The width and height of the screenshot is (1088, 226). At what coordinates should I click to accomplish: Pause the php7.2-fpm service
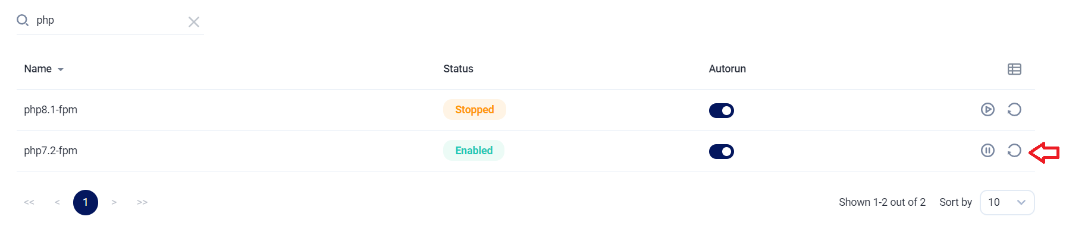[x=987, y=151]
